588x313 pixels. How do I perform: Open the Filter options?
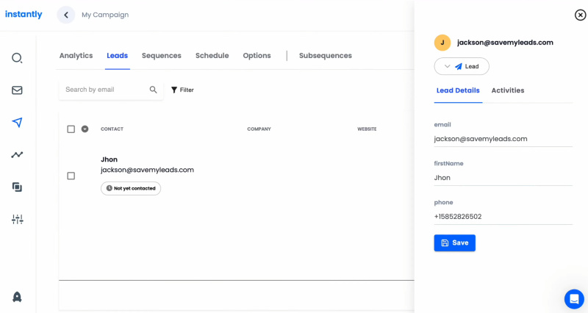click(x=182, y=90)
